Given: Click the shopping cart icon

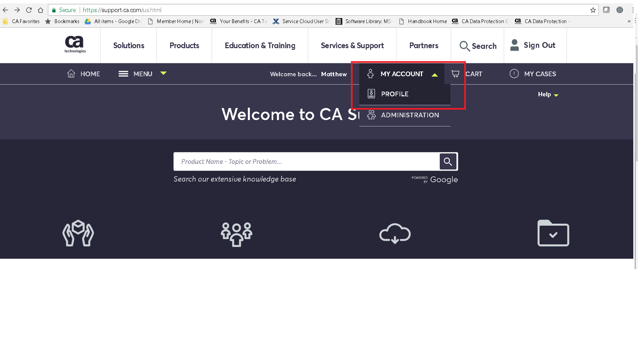Looking at the screenshot, I should [455, 74].
